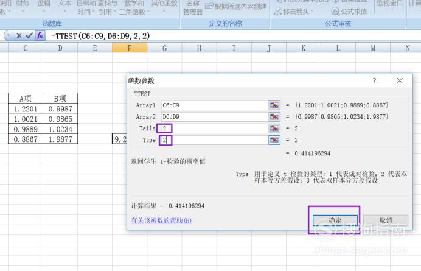Viewport: 421px width, 271px height.
Task: Select the cell with value 1.0021
Action: tap(26, 119)
